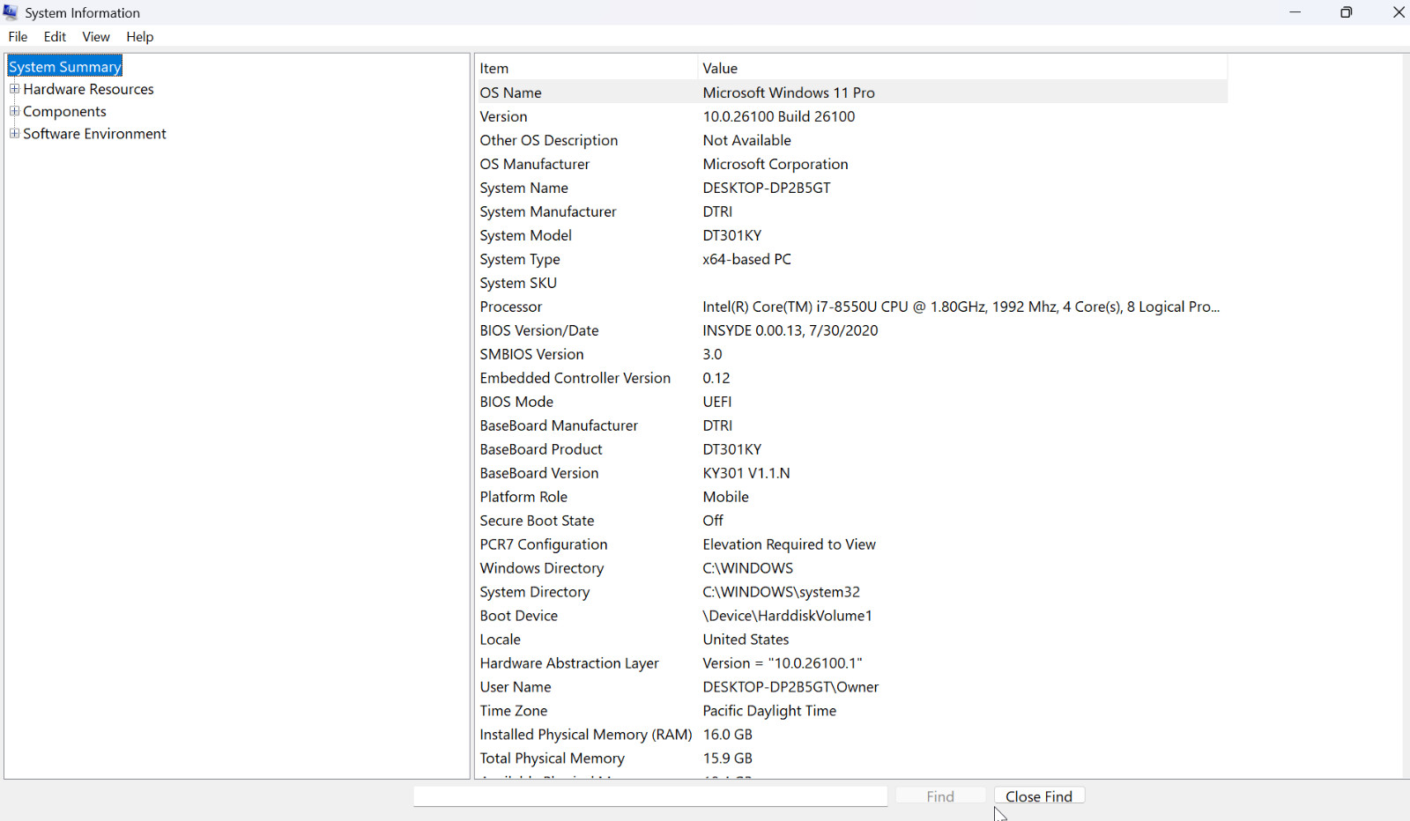Open the Help menu
Screen dimensions: 1410x821
pyautogui.click(x=139, y=37)
